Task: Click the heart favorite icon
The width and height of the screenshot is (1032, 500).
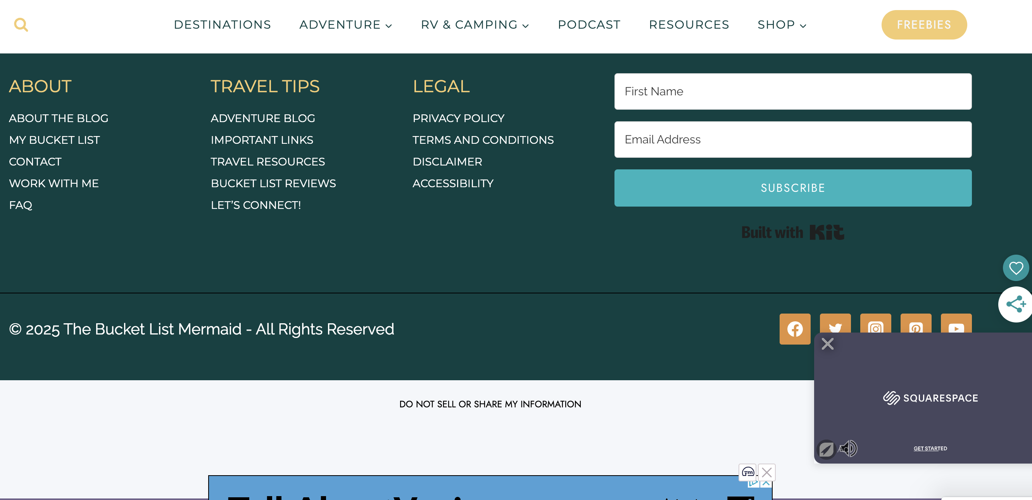Action: click(x=1016, y=267)
